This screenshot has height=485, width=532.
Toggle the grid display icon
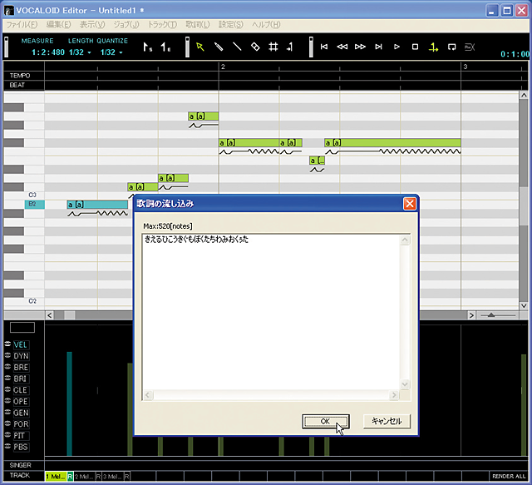coord(273,47)
